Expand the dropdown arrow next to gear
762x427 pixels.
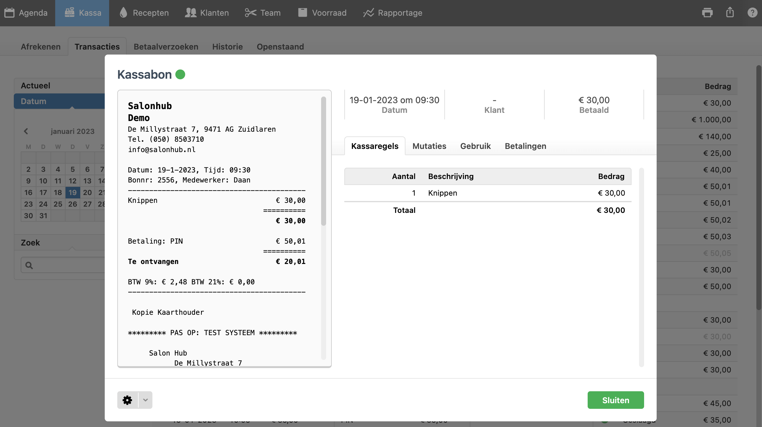[x=145, y=400]
